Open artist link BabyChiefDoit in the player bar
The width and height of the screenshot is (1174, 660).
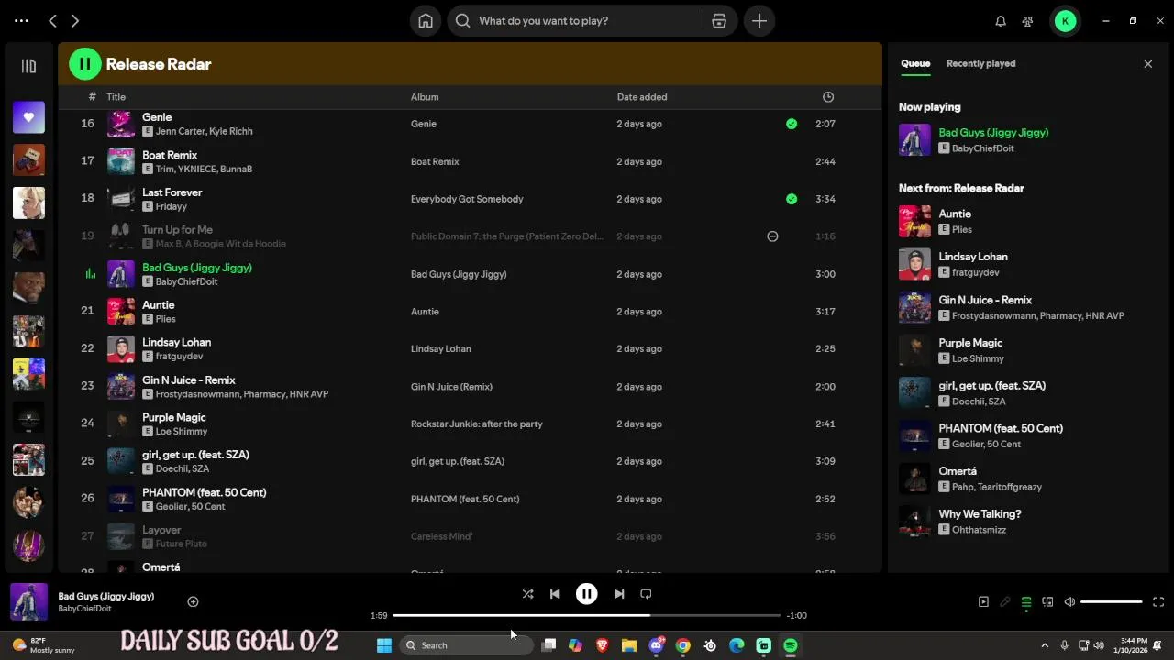click(84, 609)
